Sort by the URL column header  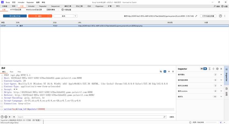coord(80,22)
